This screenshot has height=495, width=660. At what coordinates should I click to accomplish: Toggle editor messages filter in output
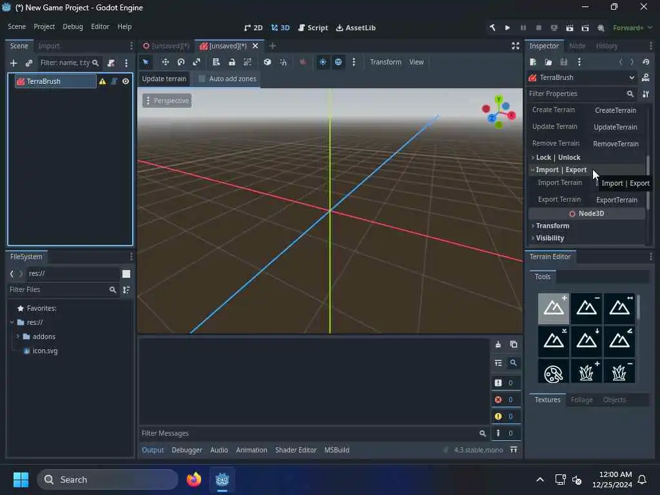click(506, 433)
